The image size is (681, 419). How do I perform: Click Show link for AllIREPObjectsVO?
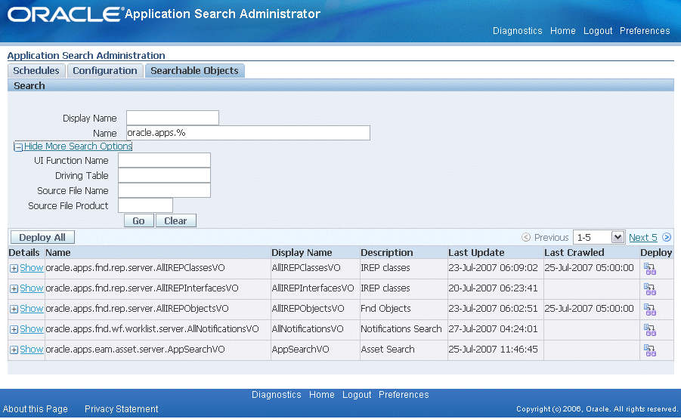(31, 309)
